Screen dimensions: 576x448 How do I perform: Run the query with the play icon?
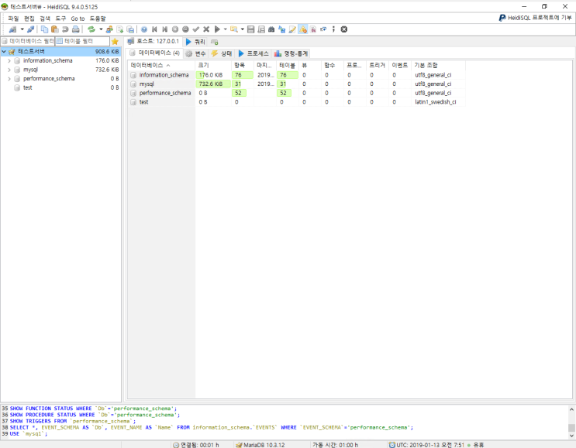217,29
